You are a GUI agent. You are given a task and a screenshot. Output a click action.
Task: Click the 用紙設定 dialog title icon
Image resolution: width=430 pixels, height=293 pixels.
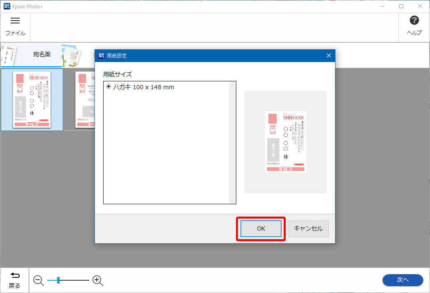point(102,55)
